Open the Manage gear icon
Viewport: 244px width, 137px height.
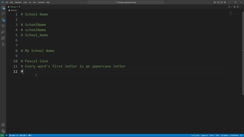point(3,131)
